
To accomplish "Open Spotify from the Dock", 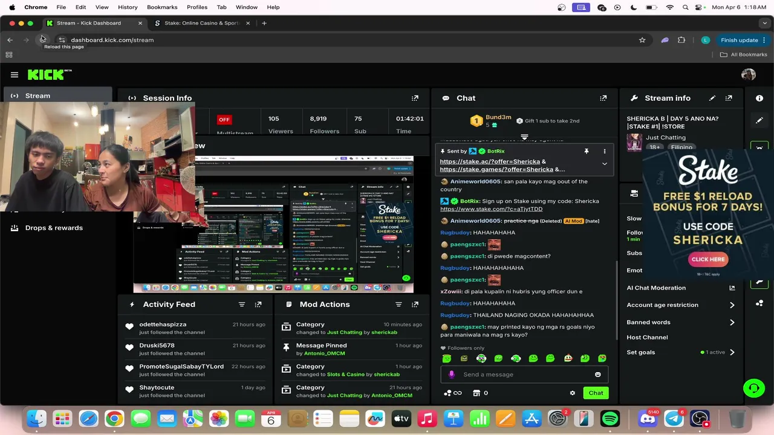I will point(610,419).
